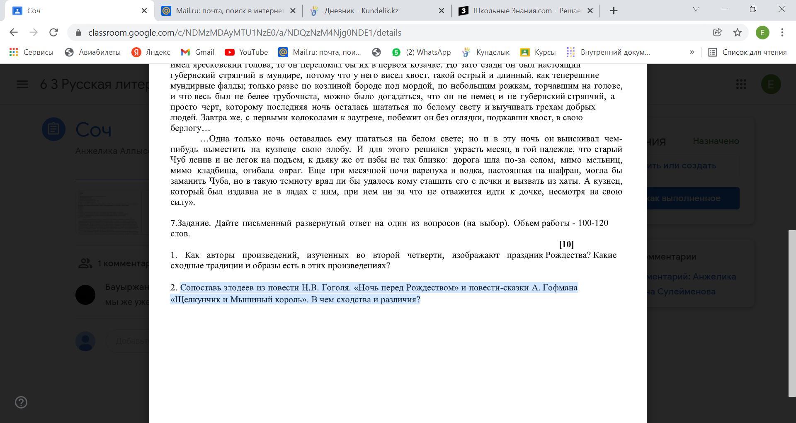Click the assignment icon beside Соч
Screen dimensions: 796x423
pyautogui.click(x=53, y=129)
